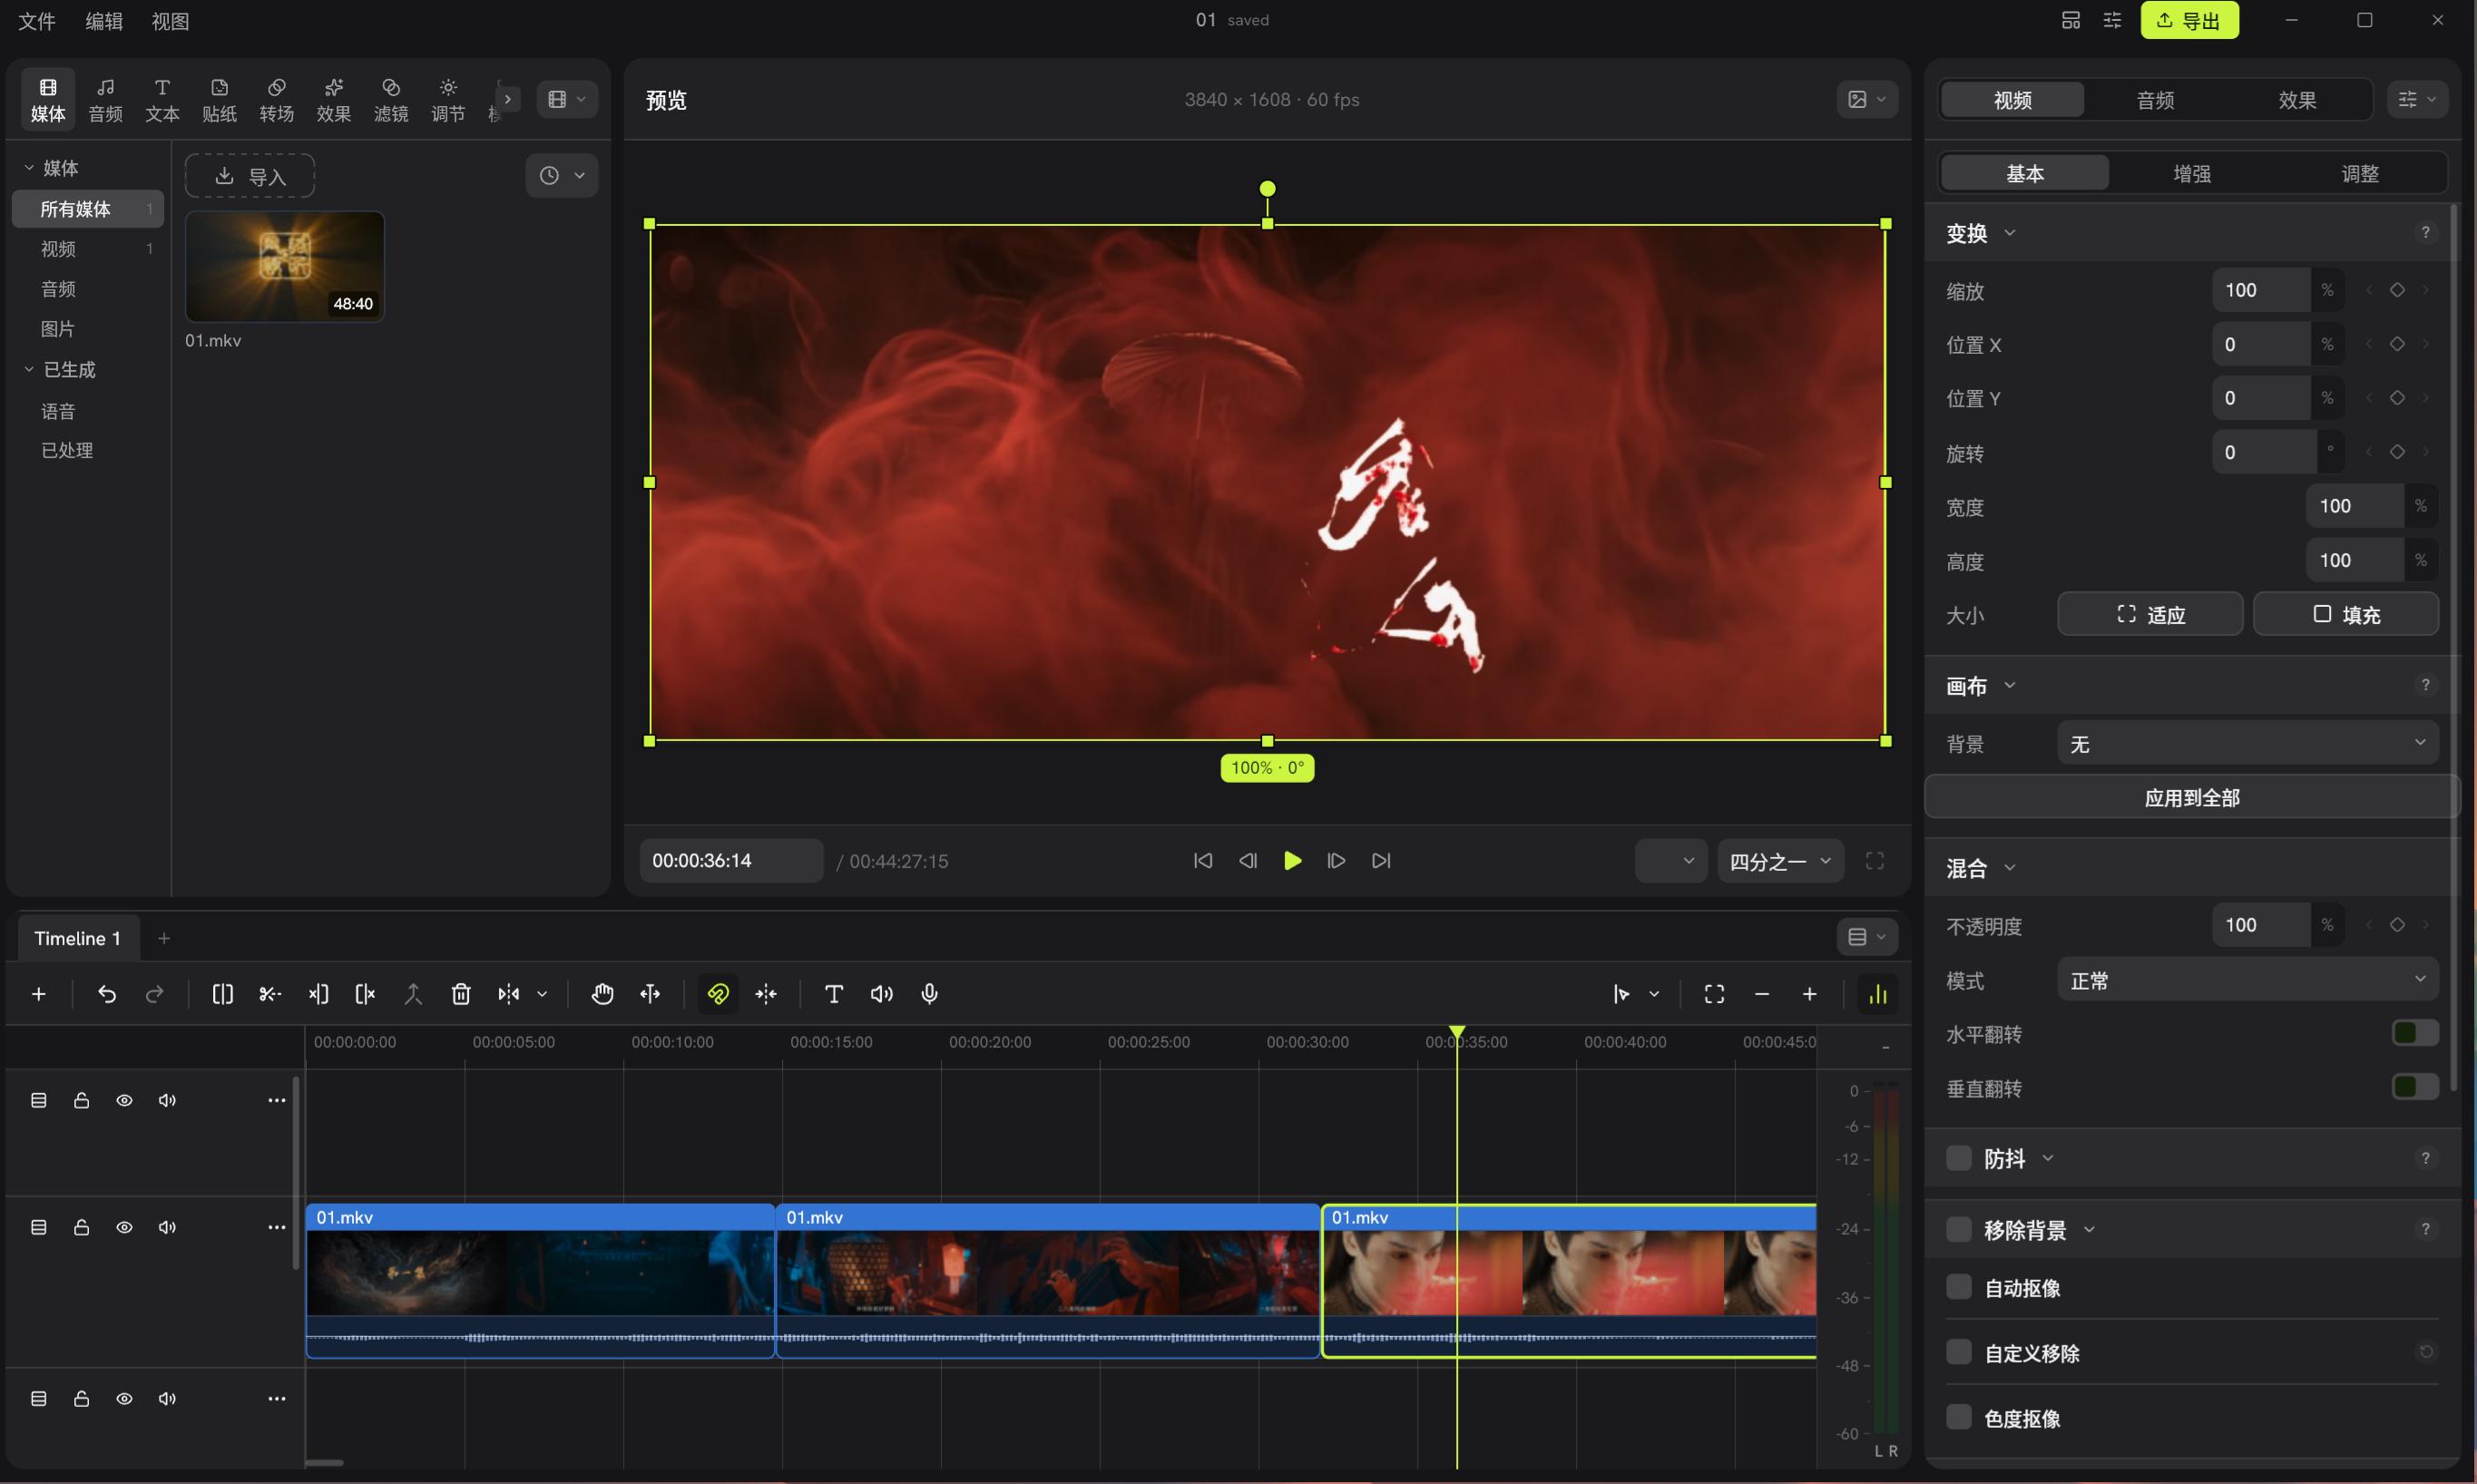Click the 填充 fill size button

click(2346, 614)
